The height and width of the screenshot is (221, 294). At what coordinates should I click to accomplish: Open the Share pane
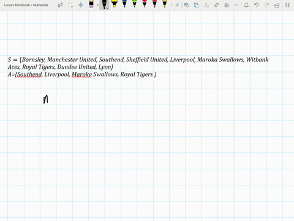point(277,5)
